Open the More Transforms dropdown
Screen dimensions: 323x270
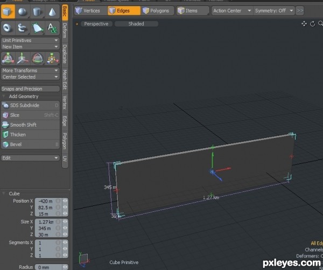[x=30, y=71]
